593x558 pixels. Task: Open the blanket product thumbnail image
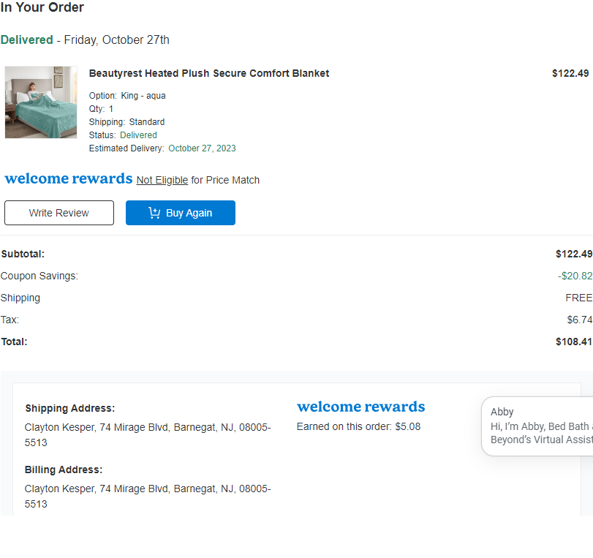(41, 102)
